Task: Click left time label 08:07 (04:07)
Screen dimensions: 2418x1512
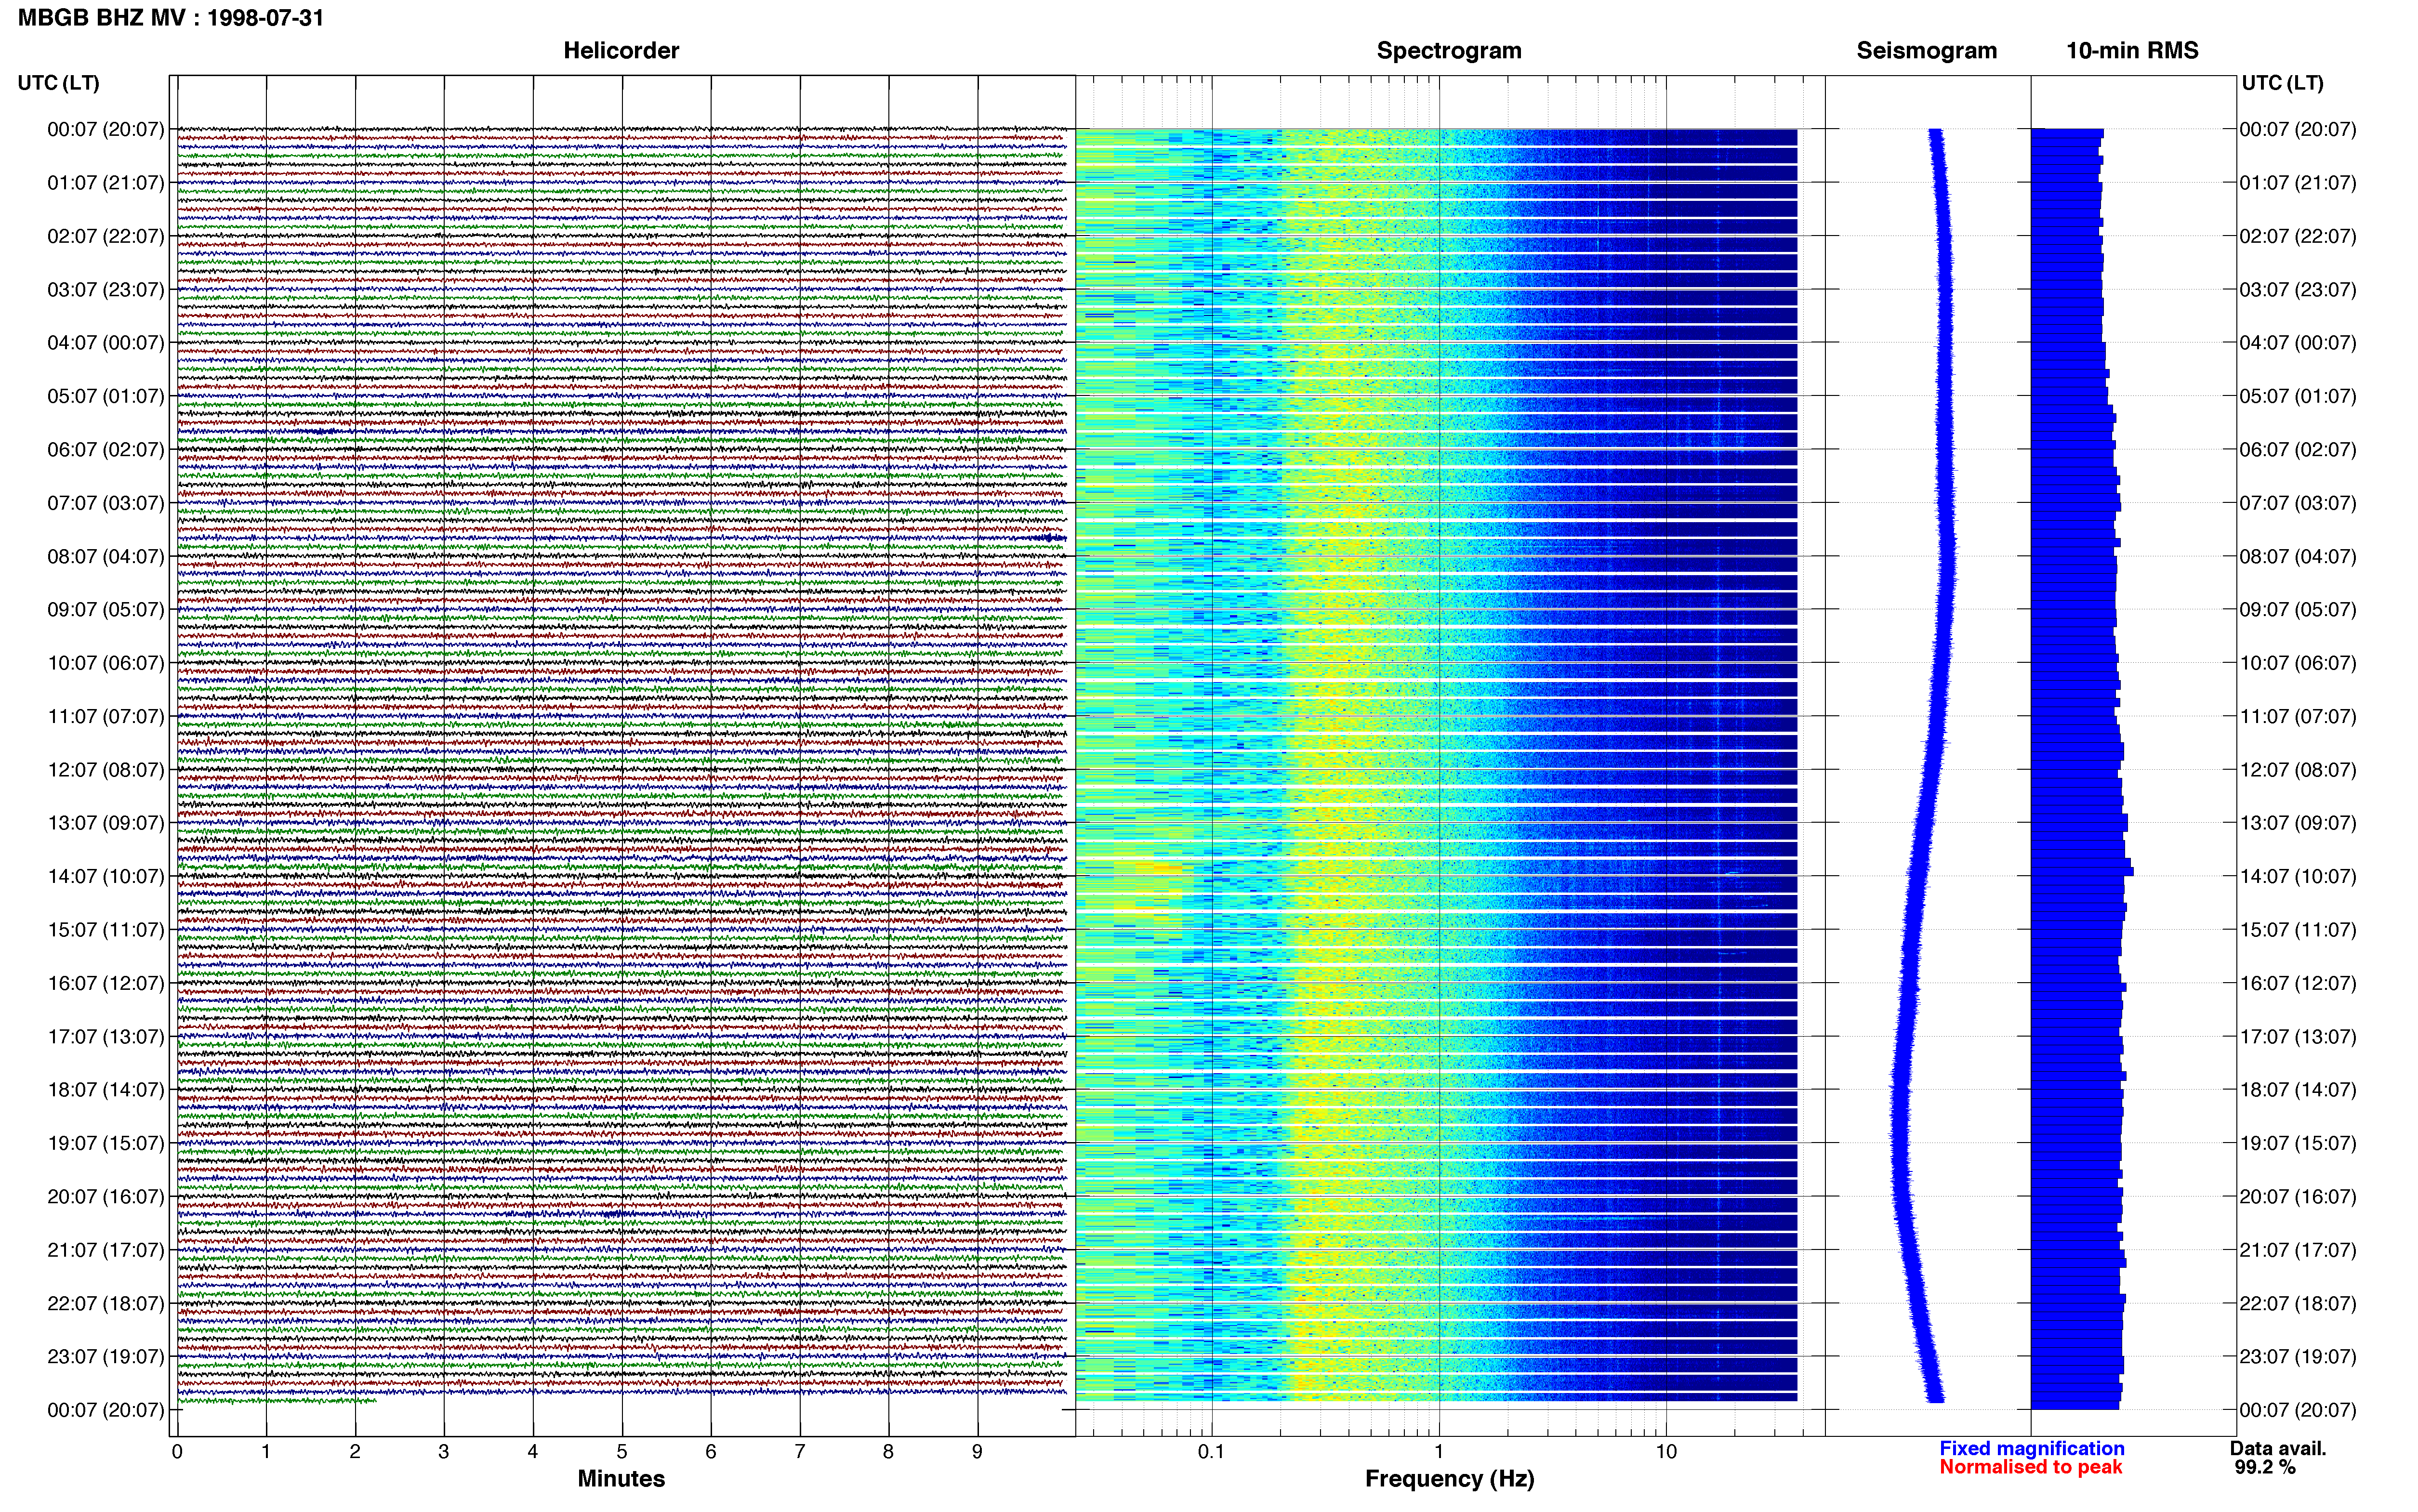Action: 105,556
